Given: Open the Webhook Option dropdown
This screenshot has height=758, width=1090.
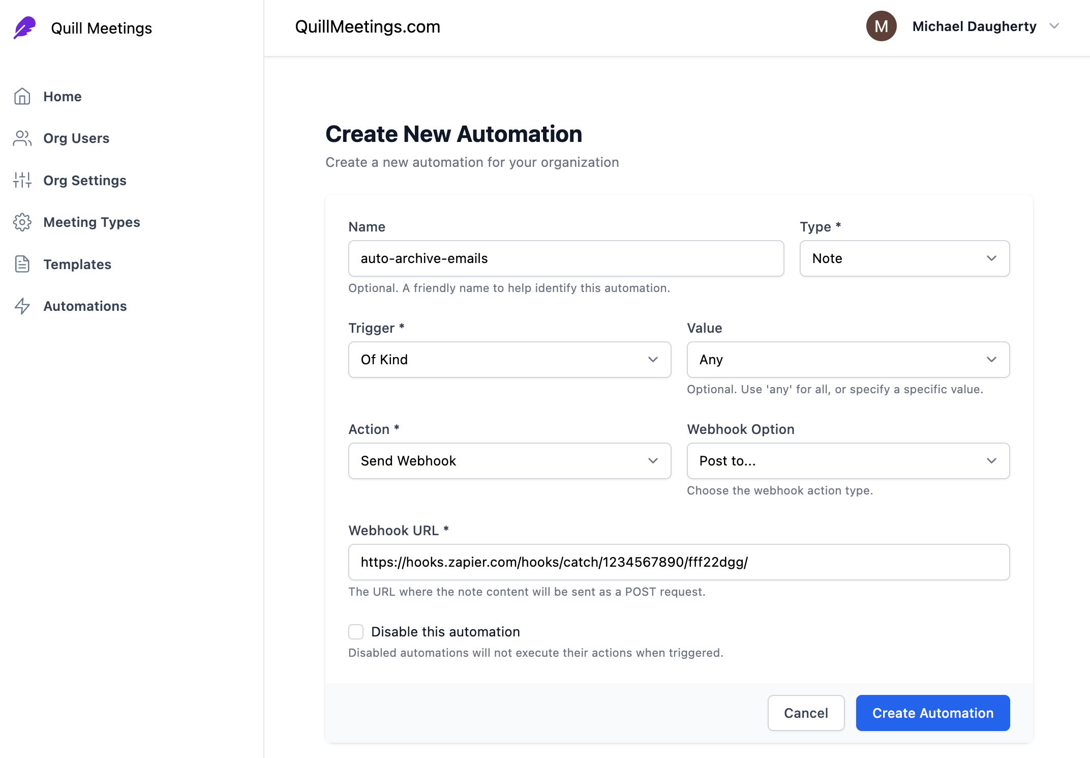Looking at the screenshot, I should (x=847, y=461).
